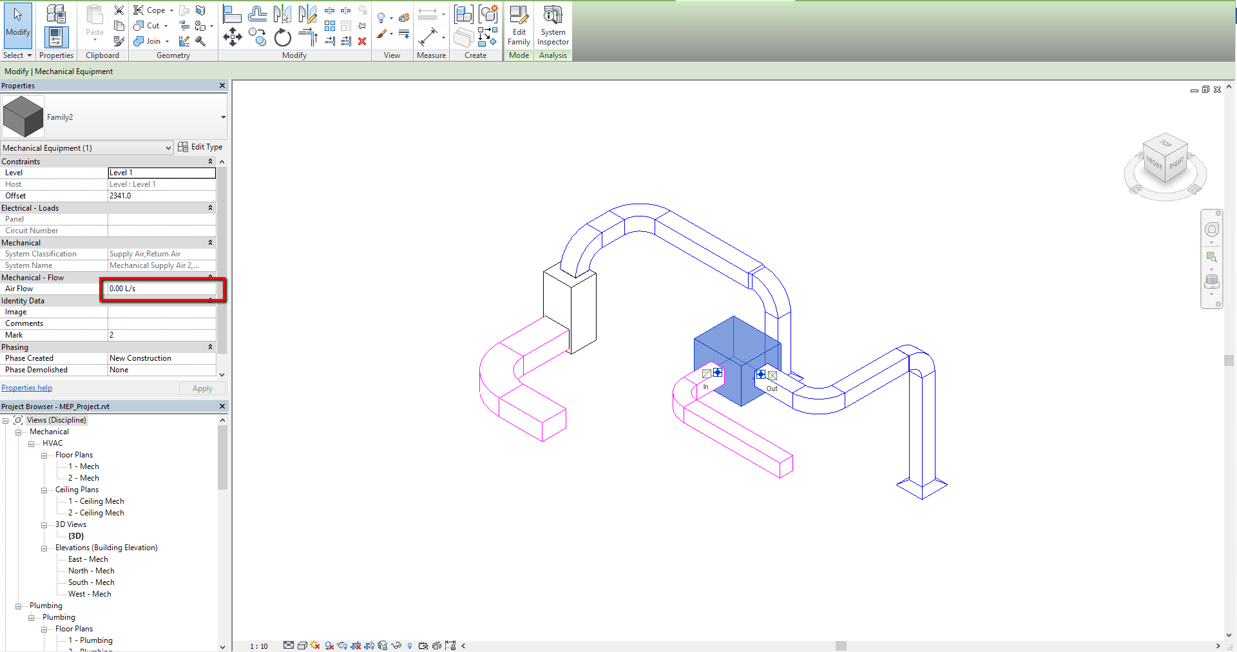Open the System Inspector
The height and width of the screenshot is (652, 1237).
point(552,26)
